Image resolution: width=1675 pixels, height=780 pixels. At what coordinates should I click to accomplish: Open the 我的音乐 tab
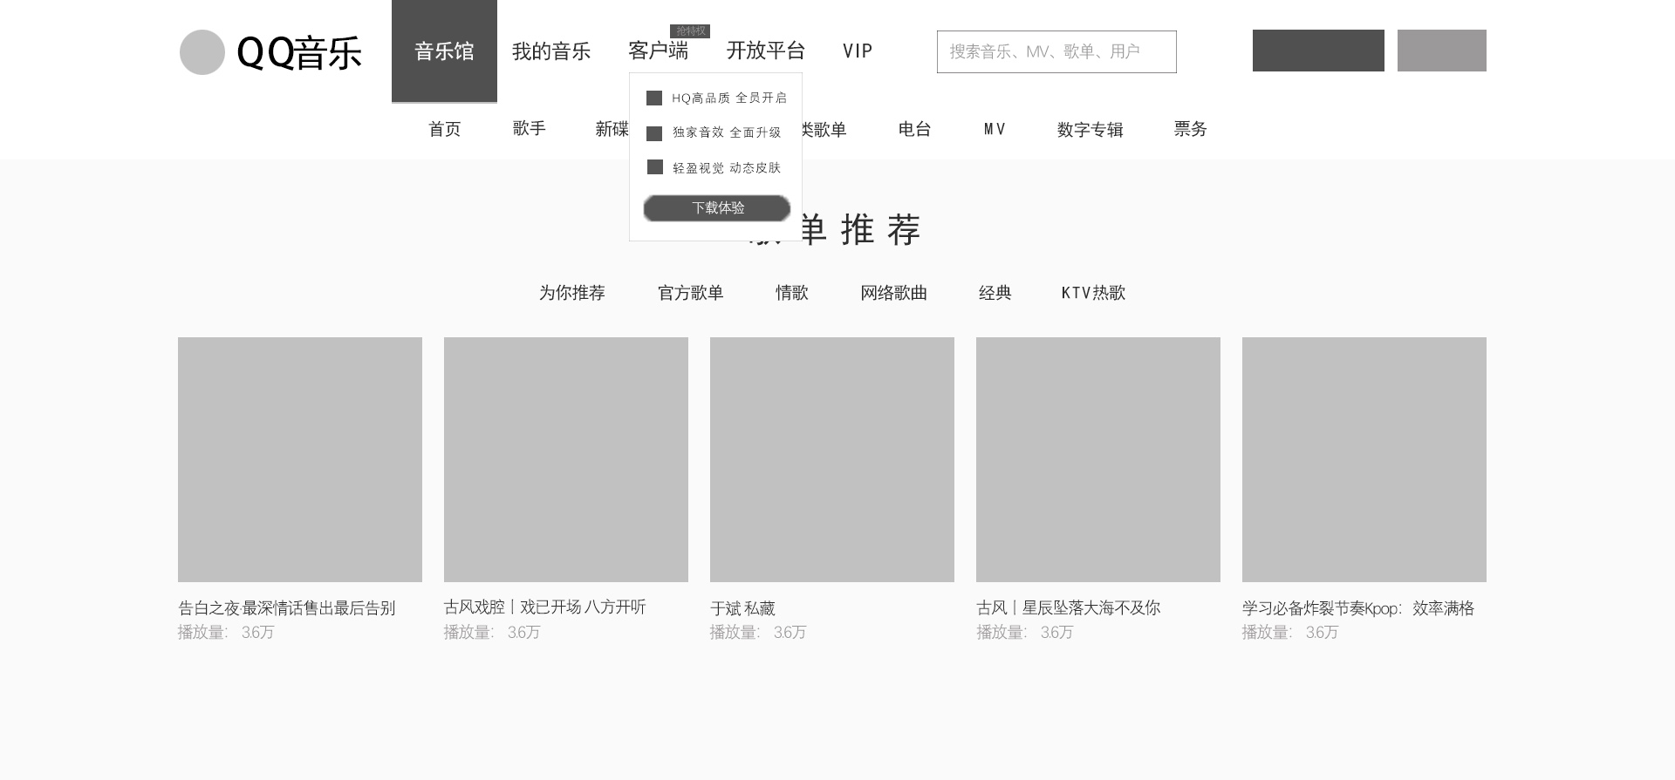pos(551,51)
